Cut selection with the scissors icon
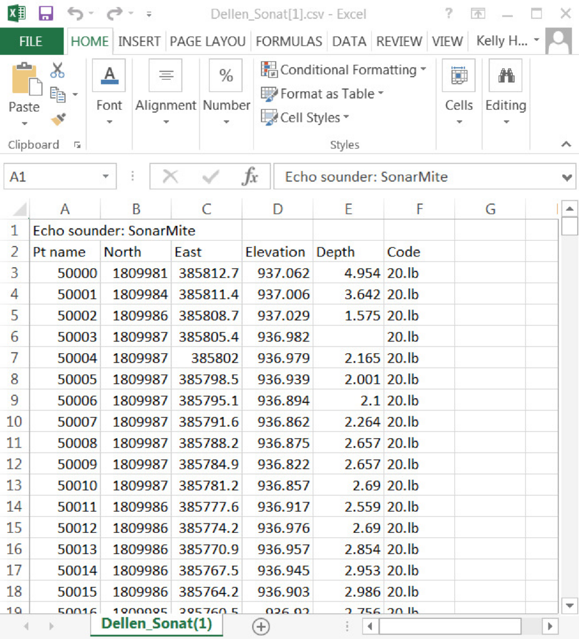Image resolution: width=579 pixels, height=639 pixels. 57,71
